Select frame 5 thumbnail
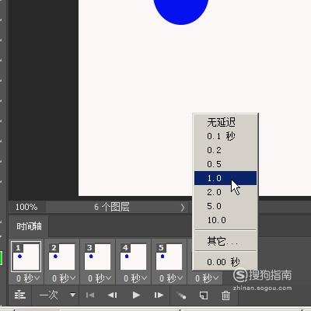The width and height of the screenshot is (311, 311). (169, 257)
